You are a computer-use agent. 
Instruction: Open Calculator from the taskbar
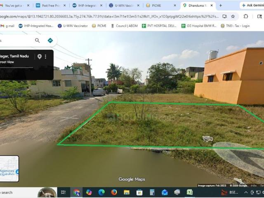(x=152, y=192)
